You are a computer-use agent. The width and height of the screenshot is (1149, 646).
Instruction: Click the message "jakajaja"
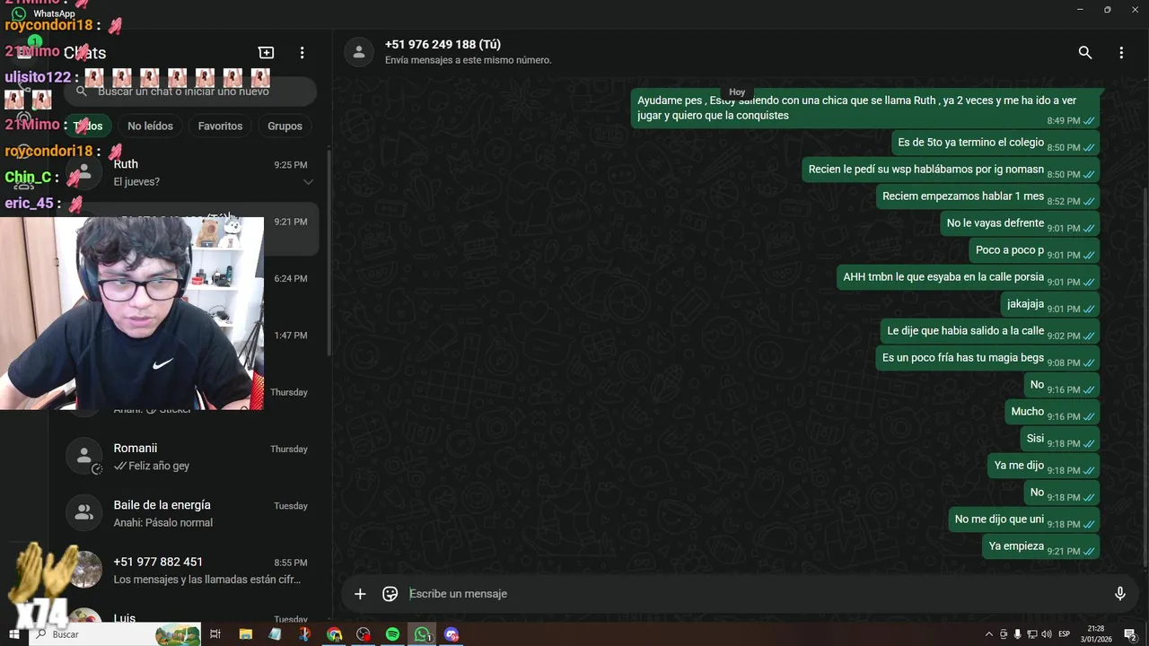(1050, 304)
